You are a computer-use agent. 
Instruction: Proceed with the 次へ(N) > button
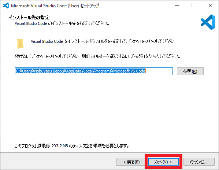(163, 162)
